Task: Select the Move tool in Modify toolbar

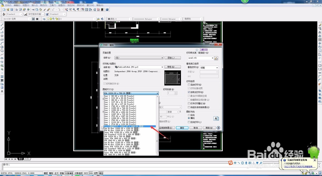Action: (x=320, y=43)
